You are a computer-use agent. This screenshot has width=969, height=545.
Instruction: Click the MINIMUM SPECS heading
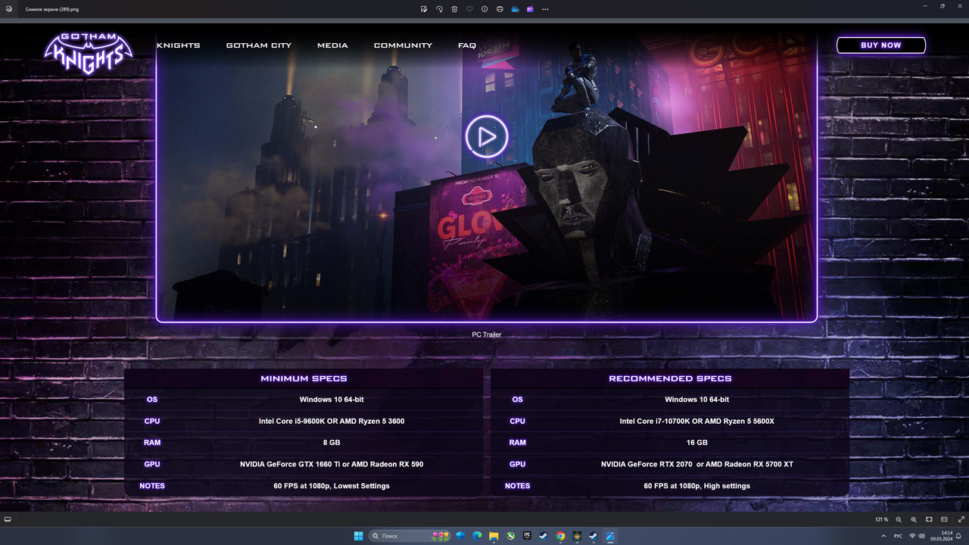[304, 378]
